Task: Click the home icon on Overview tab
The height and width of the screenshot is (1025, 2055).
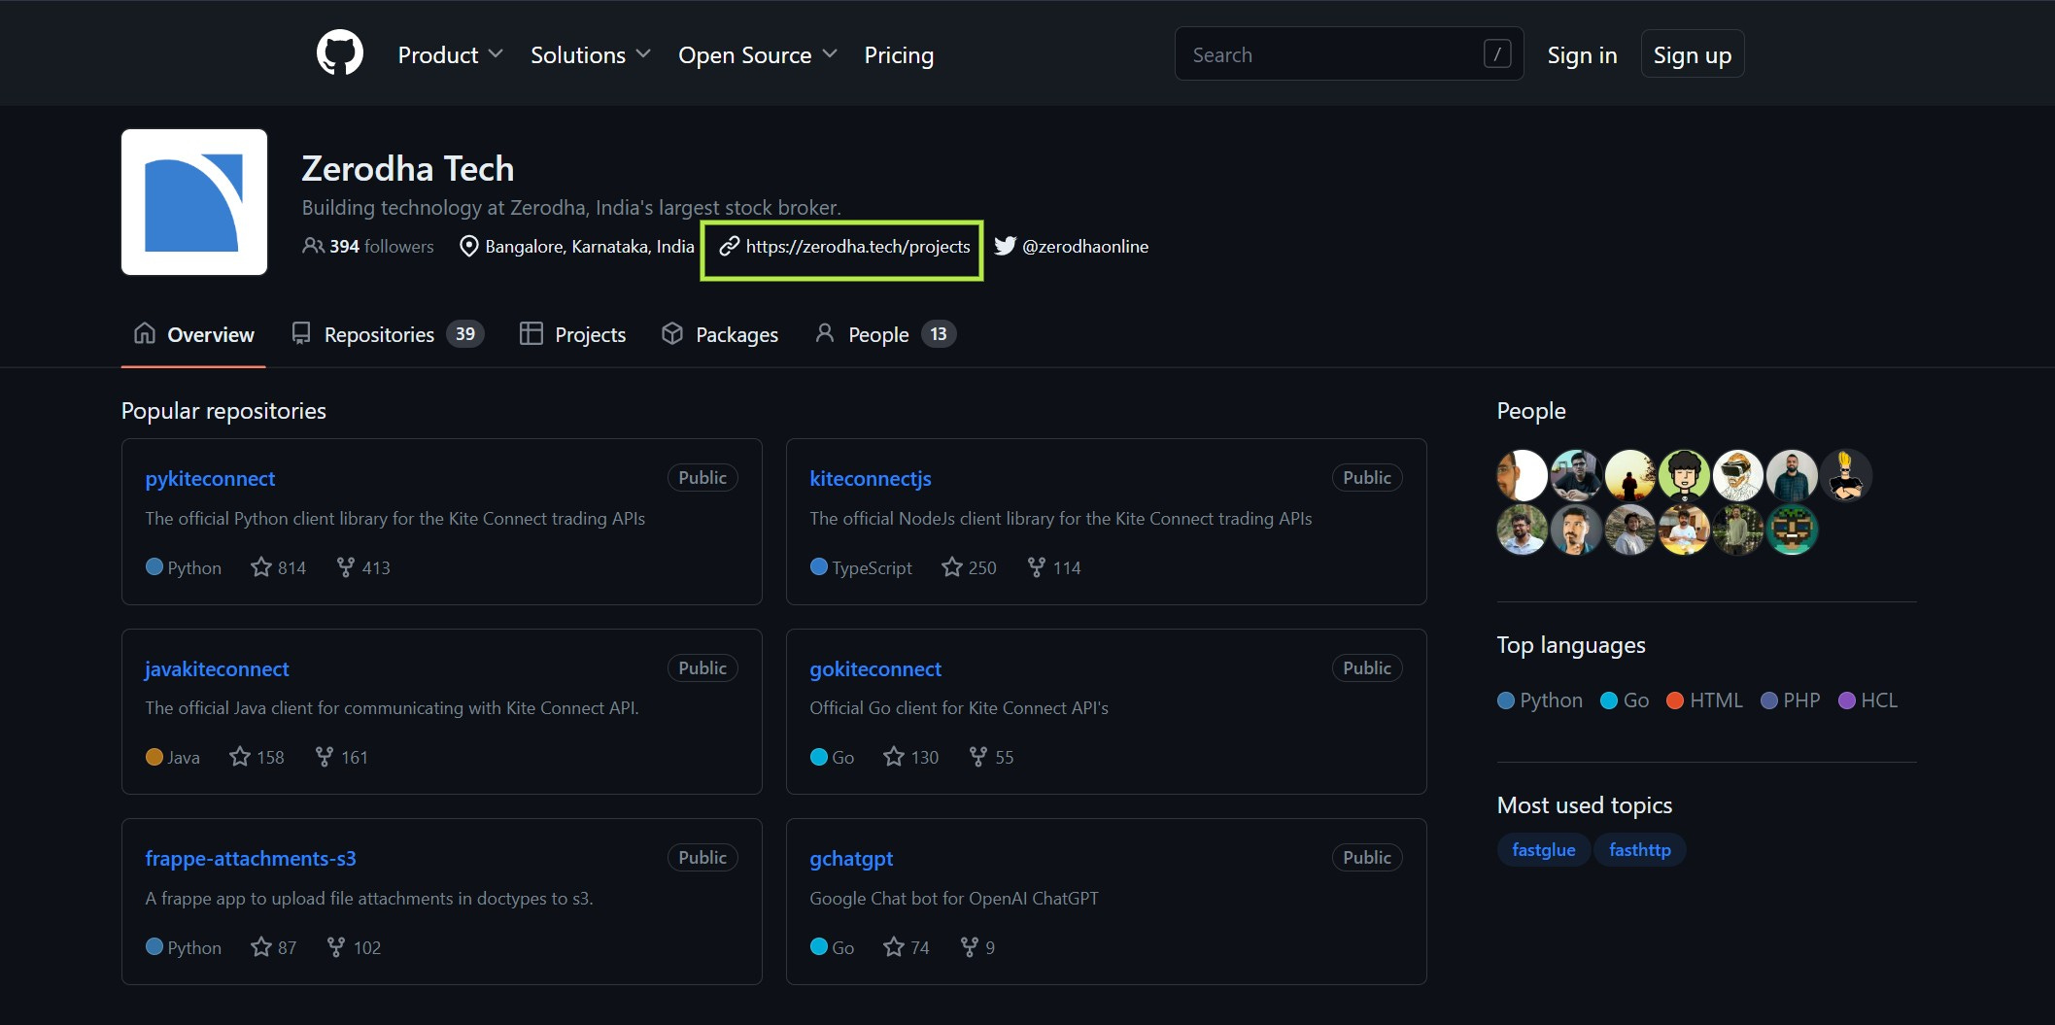Action: (x=145, y=333)
